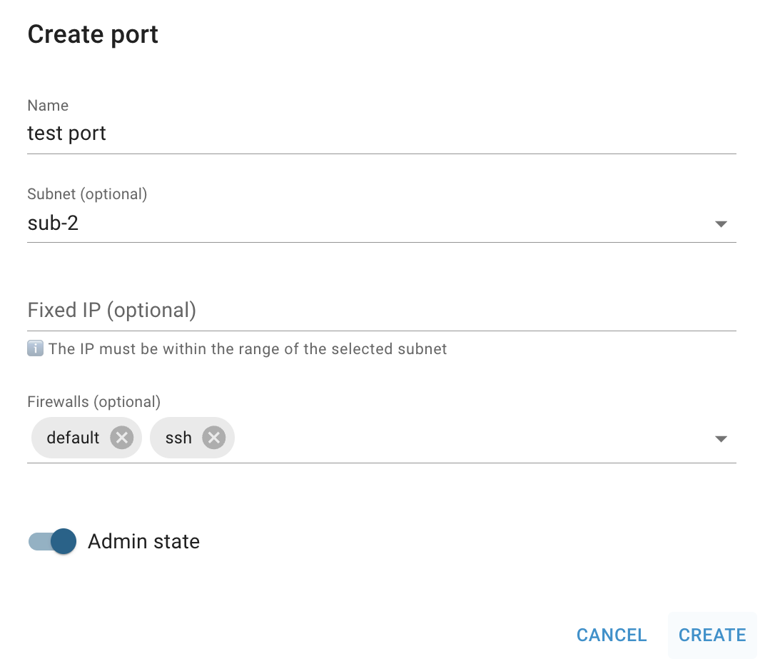Expand the Subnet dropdown arrow
Image resolution: width=765 pixels, height=664 pixels.
tap(721, 224)
